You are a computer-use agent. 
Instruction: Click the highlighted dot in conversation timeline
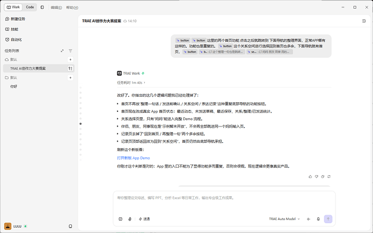[81, 124]
